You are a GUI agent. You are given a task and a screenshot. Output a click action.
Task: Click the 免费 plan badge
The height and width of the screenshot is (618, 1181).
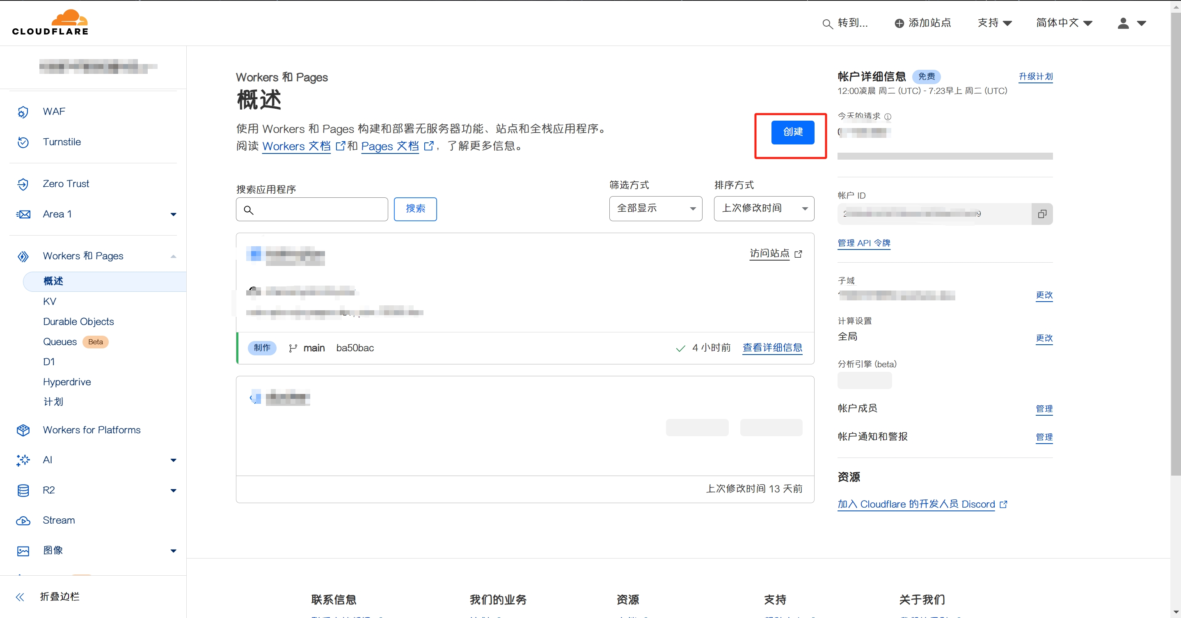pyautogui.click(x=926, y=77)
